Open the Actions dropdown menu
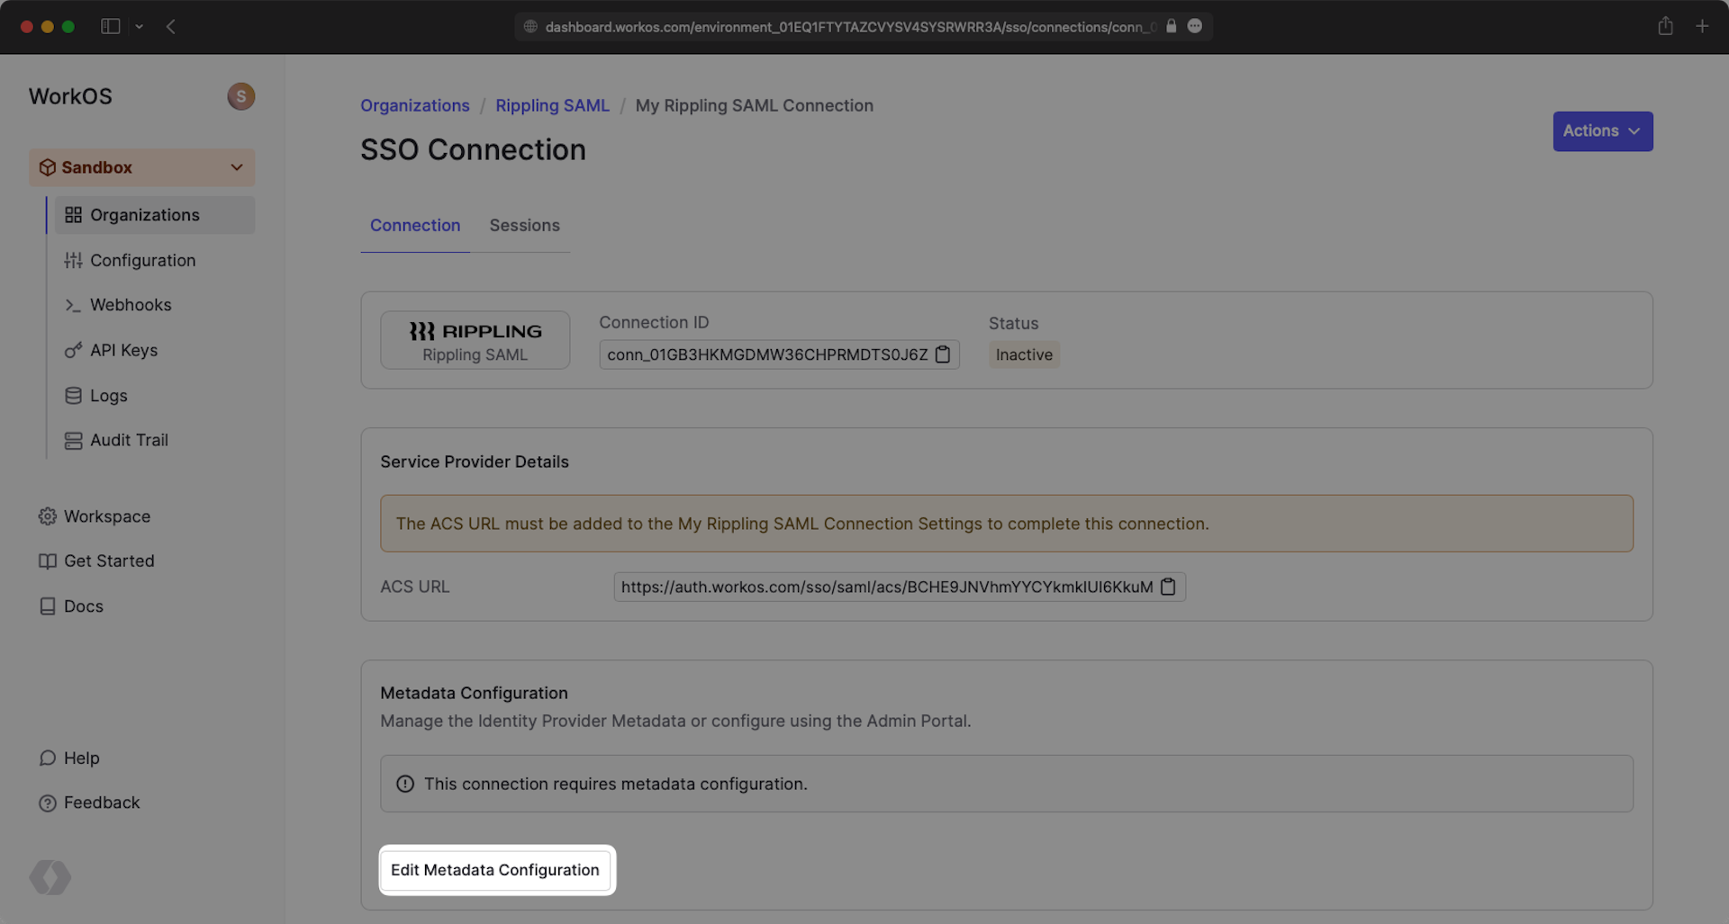The height and width of the screenshot is (924, 1729). click(1602, 131)
